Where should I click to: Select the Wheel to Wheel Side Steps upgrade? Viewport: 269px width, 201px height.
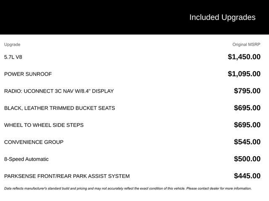tap(44, 125)
